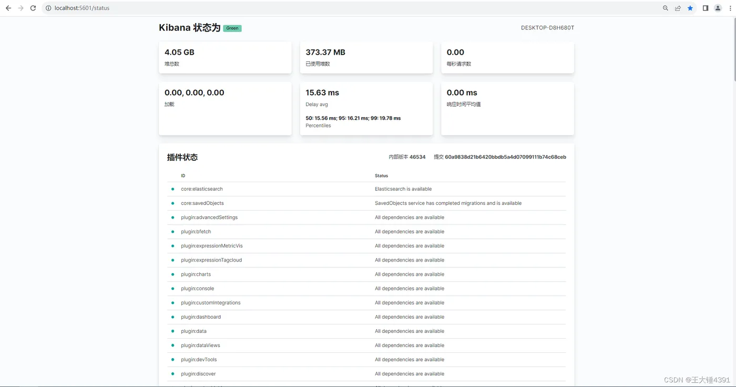Click the green dot beside plugin:dashboard
The height and width of the screenshot is (387, 736).
(x=172, y=317)
